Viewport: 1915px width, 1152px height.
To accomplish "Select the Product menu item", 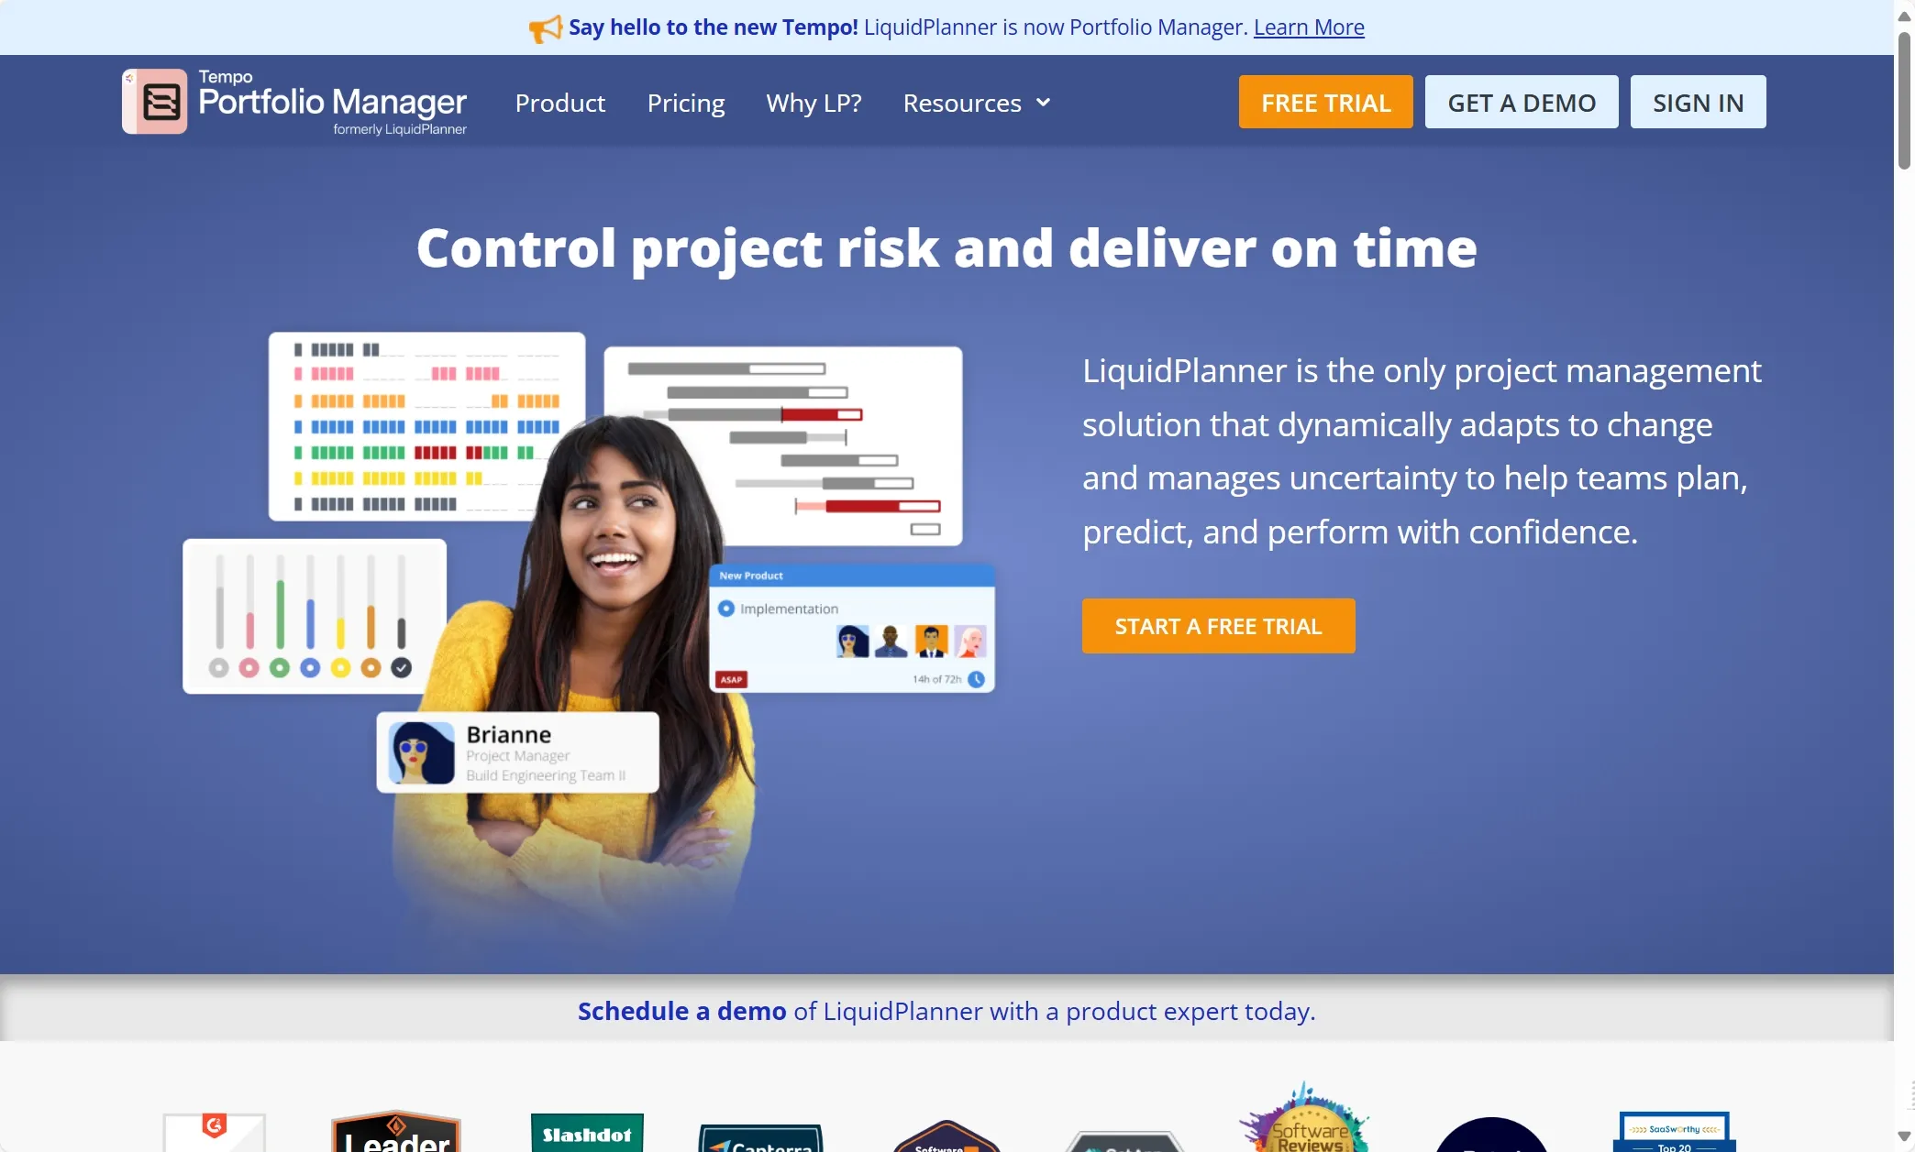I will click(560, 103).
